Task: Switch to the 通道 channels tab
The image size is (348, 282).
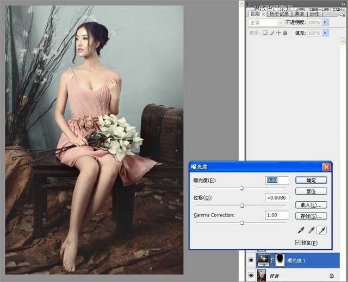Action: 299,14
